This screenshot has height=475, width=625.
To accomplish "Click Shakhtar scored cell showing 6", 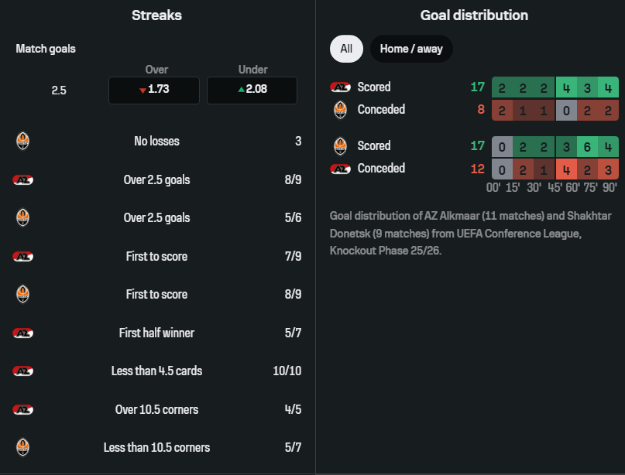I will (x=588, y=146).
